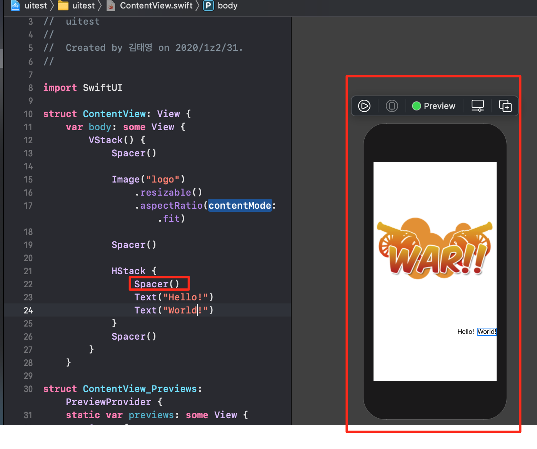Select the Hello! text in the preview
The width and height of the screenshot is (537, 449).
pos(465,332)
